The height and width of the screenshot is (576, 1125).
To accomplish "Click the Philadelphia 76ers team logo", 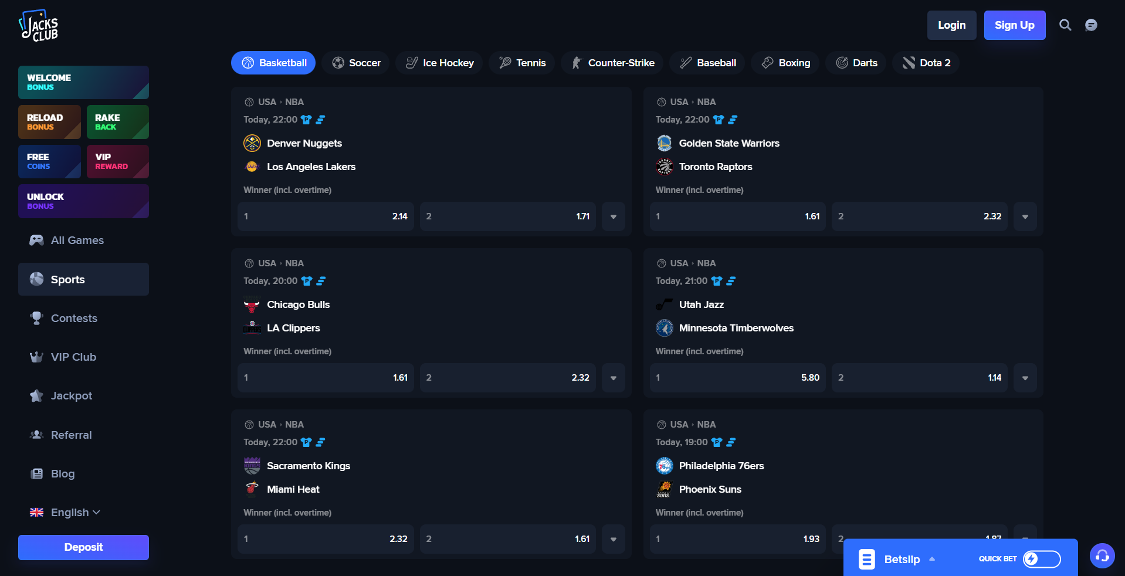I will tap(664, 466).
